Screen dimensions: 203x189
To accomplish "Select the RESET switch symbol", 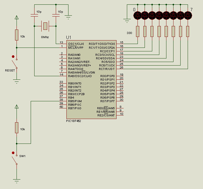I will click(x=15, y=64).
